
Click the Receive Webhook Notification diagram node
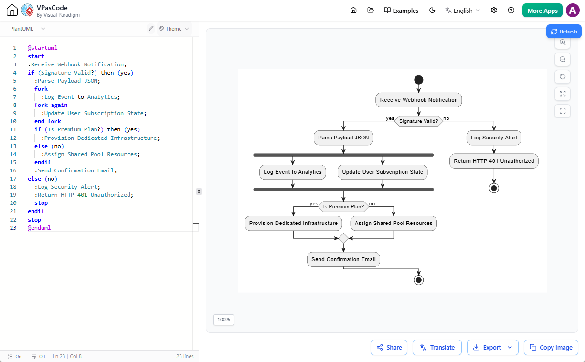click(x=419, y=100)
